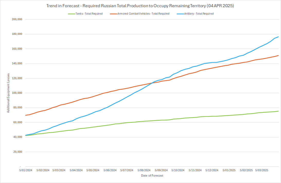The width and height of the screenshot is (281, 183).
Task: Click the right end of the blue Artillery line
Action: pos(278,37)
